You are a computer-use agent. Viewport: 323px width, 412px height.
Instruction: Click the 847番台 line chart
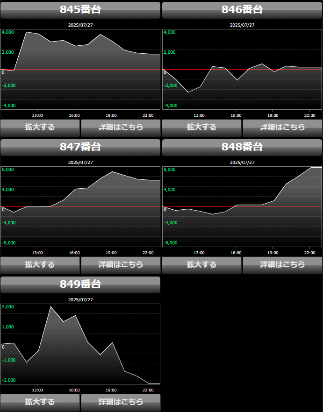coord(80,207)
